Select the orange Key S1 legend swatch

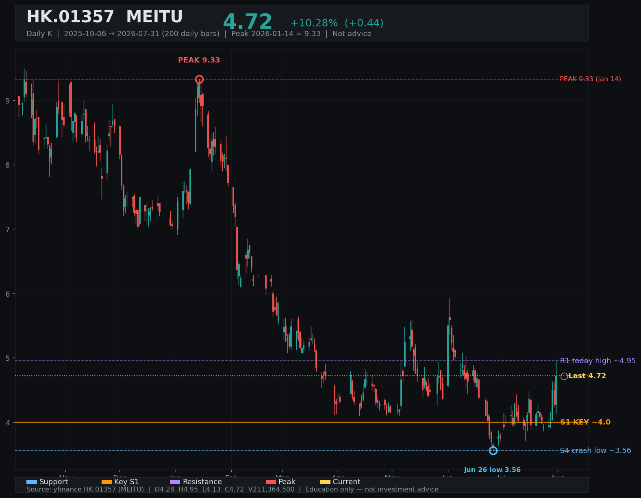coord(107,482)
